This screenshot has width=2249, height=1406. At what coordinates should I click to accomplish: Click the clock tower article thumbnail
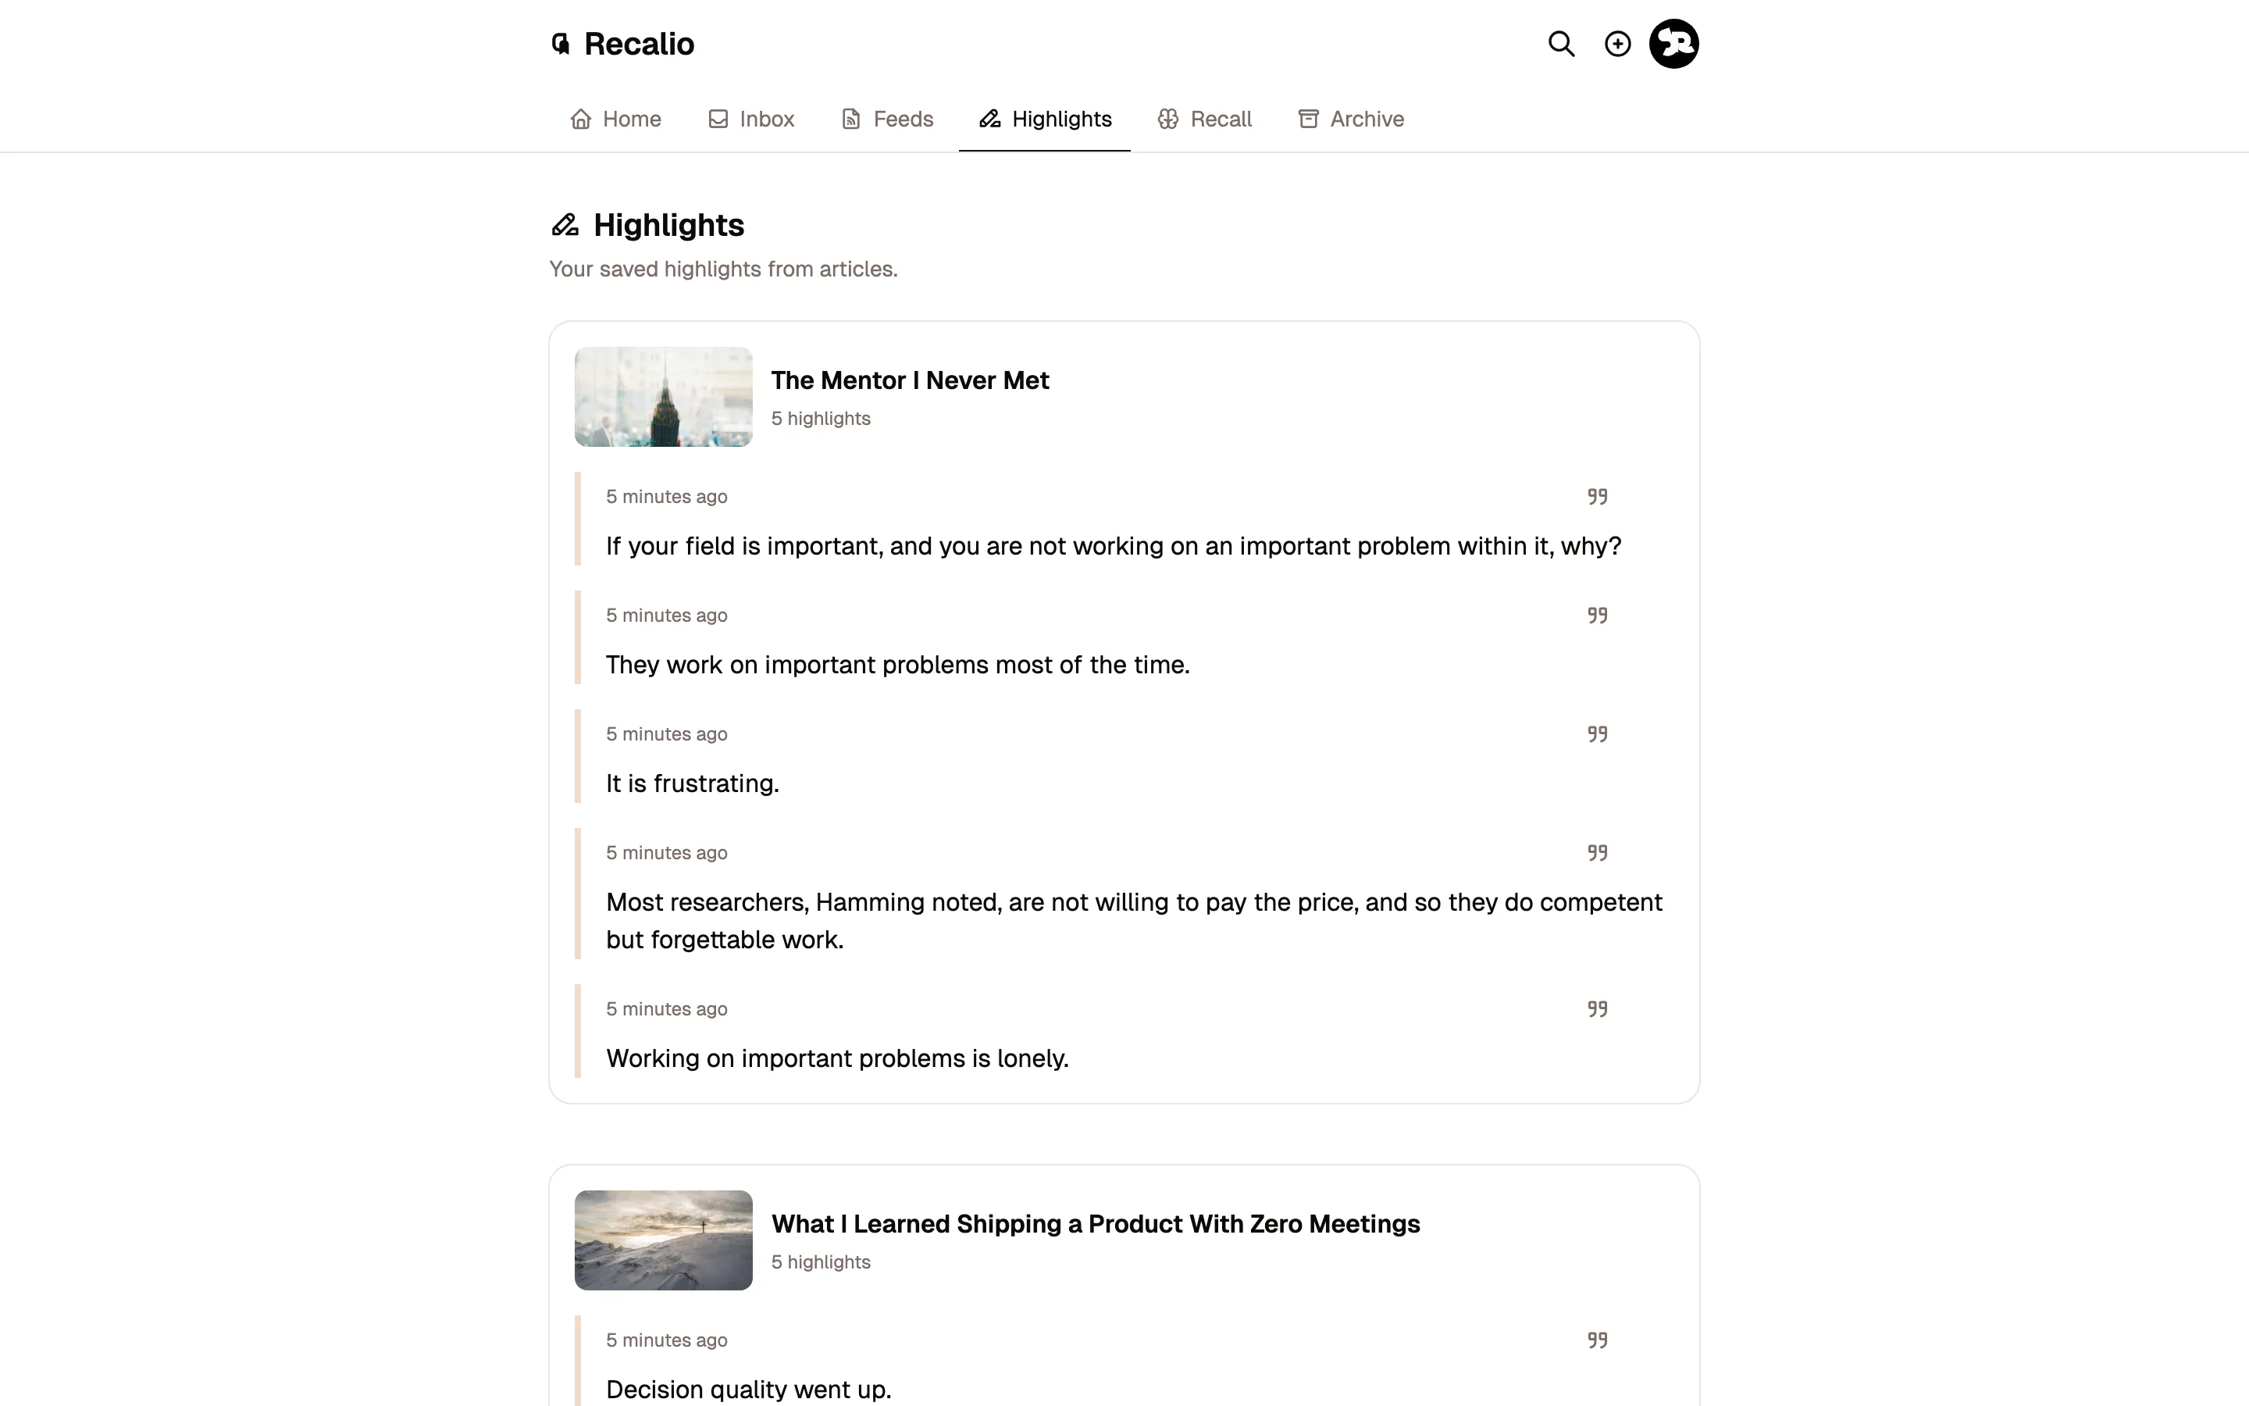point(664,397)
